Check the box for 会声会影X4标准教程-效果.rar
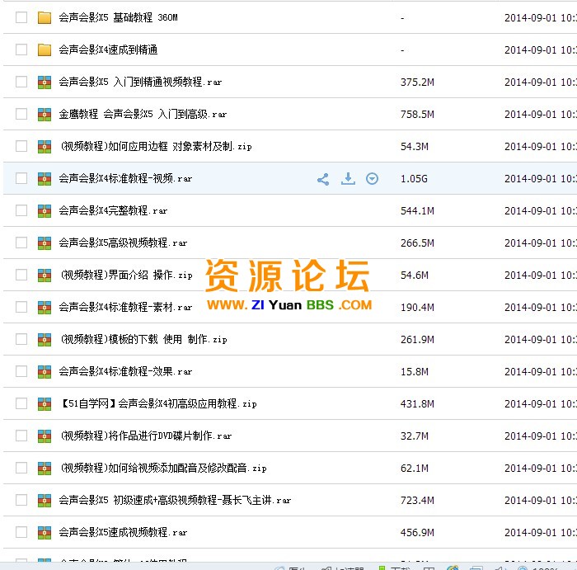The image size is (577, 570). 21,371
